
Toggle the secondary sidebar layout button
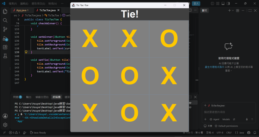coord(228,4)
